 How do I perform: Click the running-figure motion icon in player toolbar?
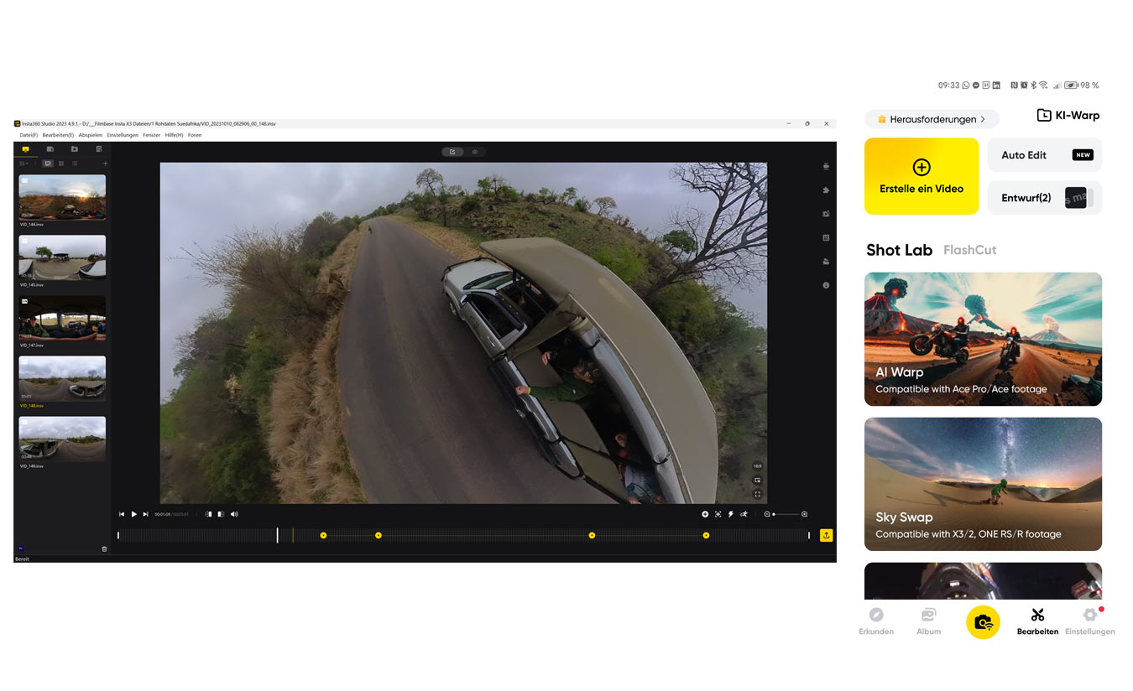point(744,514)
